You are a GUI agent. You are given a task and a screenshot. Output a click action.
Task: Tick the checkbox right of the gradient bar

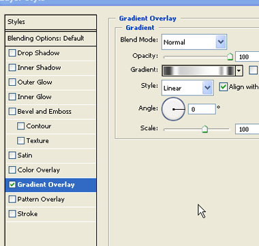point(253,70)
